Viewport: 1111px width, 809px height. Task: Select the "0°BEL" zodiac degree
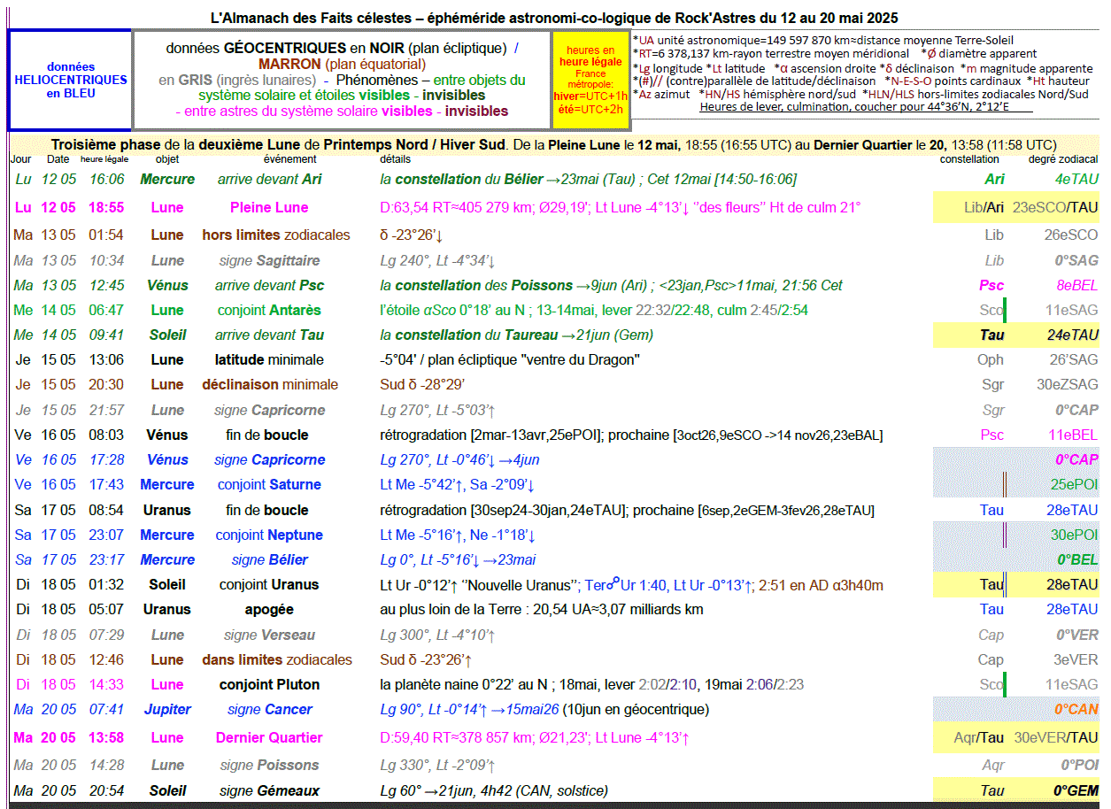1077,559
